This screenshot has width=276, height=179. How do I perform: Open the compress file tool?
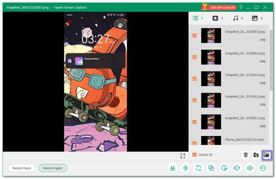pyautogui.click(x=185, y=168)
